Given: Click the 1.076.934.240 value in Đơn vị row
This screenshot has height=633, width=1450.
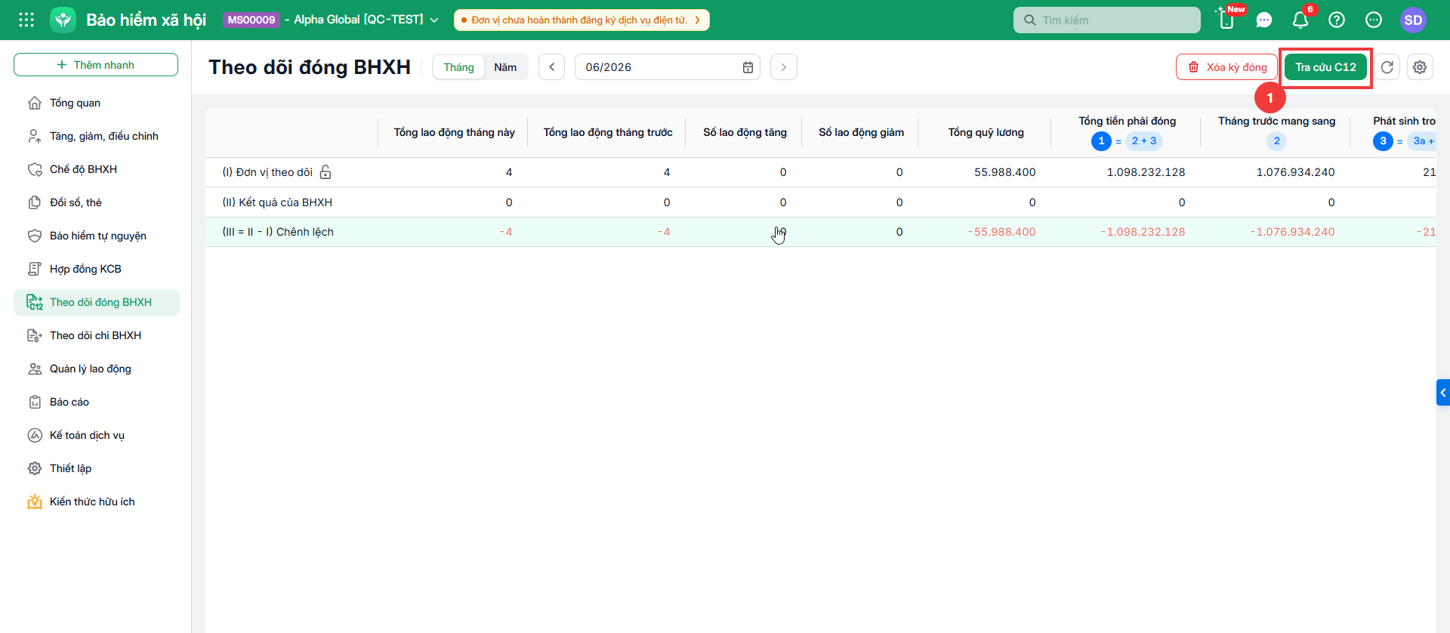Looking at the screenshot, I should (x=1295, y=172).
